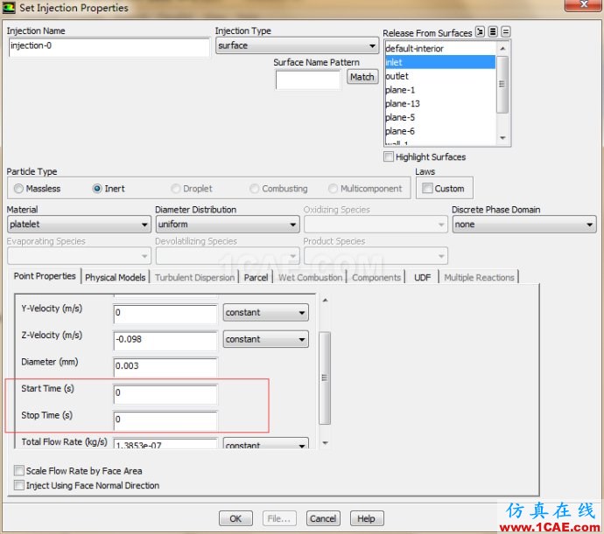Check Inject Using Face Normal Direction
This screenshot has width=604, height=534.
[18, 485]
